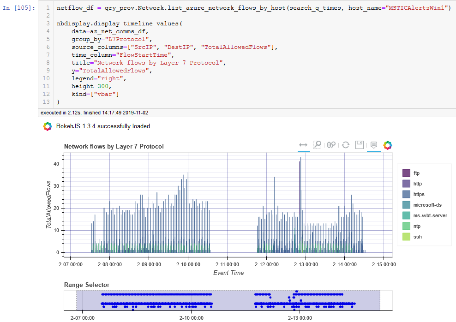Click the '2-07 00:00' range selector tick label
The width and height of the screenshot is (456, 322).
coord(83,318)
